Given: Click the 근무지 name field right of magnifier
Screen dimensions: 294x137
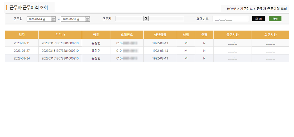Looking at the screenshot, I should point(166,19).
